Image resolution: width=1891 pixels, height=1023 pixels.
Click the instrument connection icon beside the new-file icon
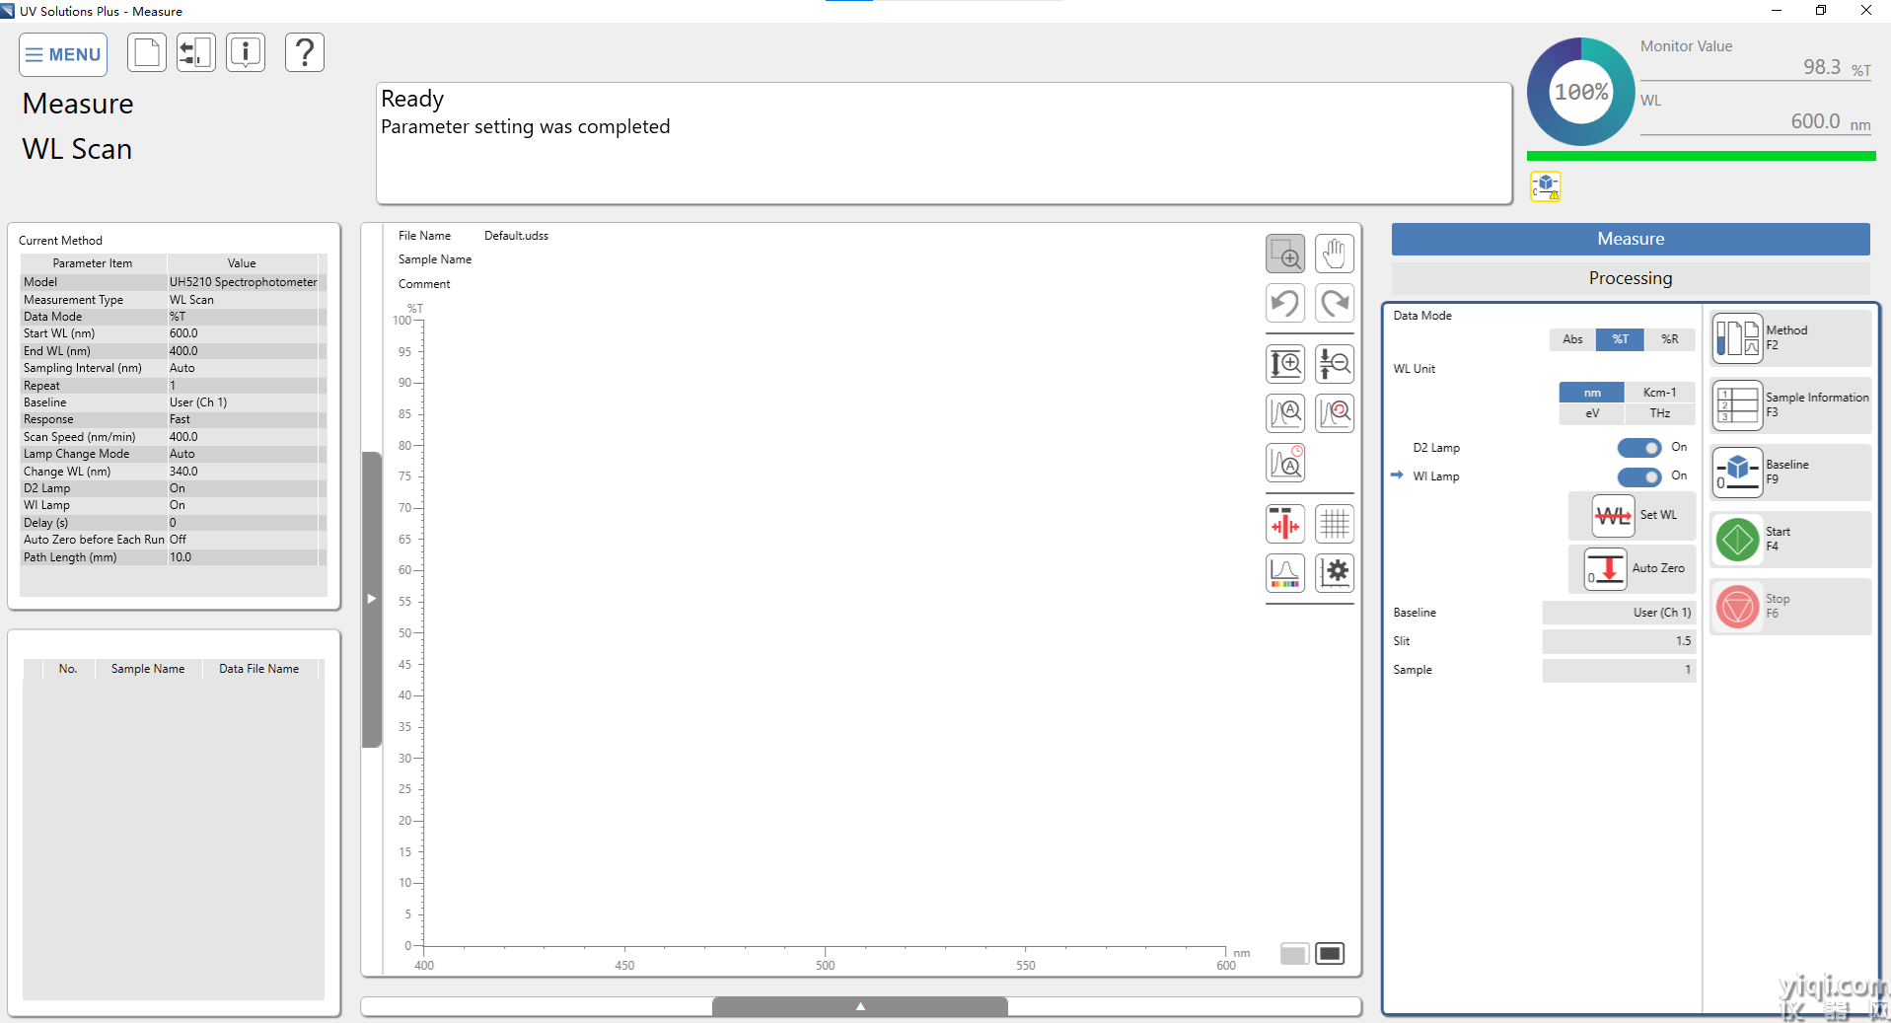[196, 52]
